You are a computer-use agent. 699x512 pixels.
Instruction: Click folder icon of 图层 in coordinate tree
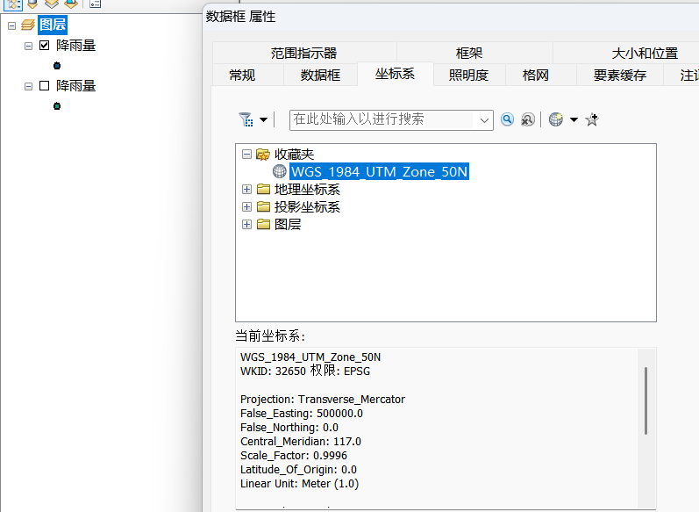(x=263, y=224)
